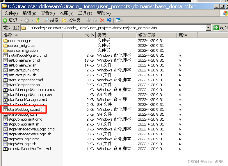Click the green Go (转到) button
This screenshot has height=166, width=228.
(220, 28)
